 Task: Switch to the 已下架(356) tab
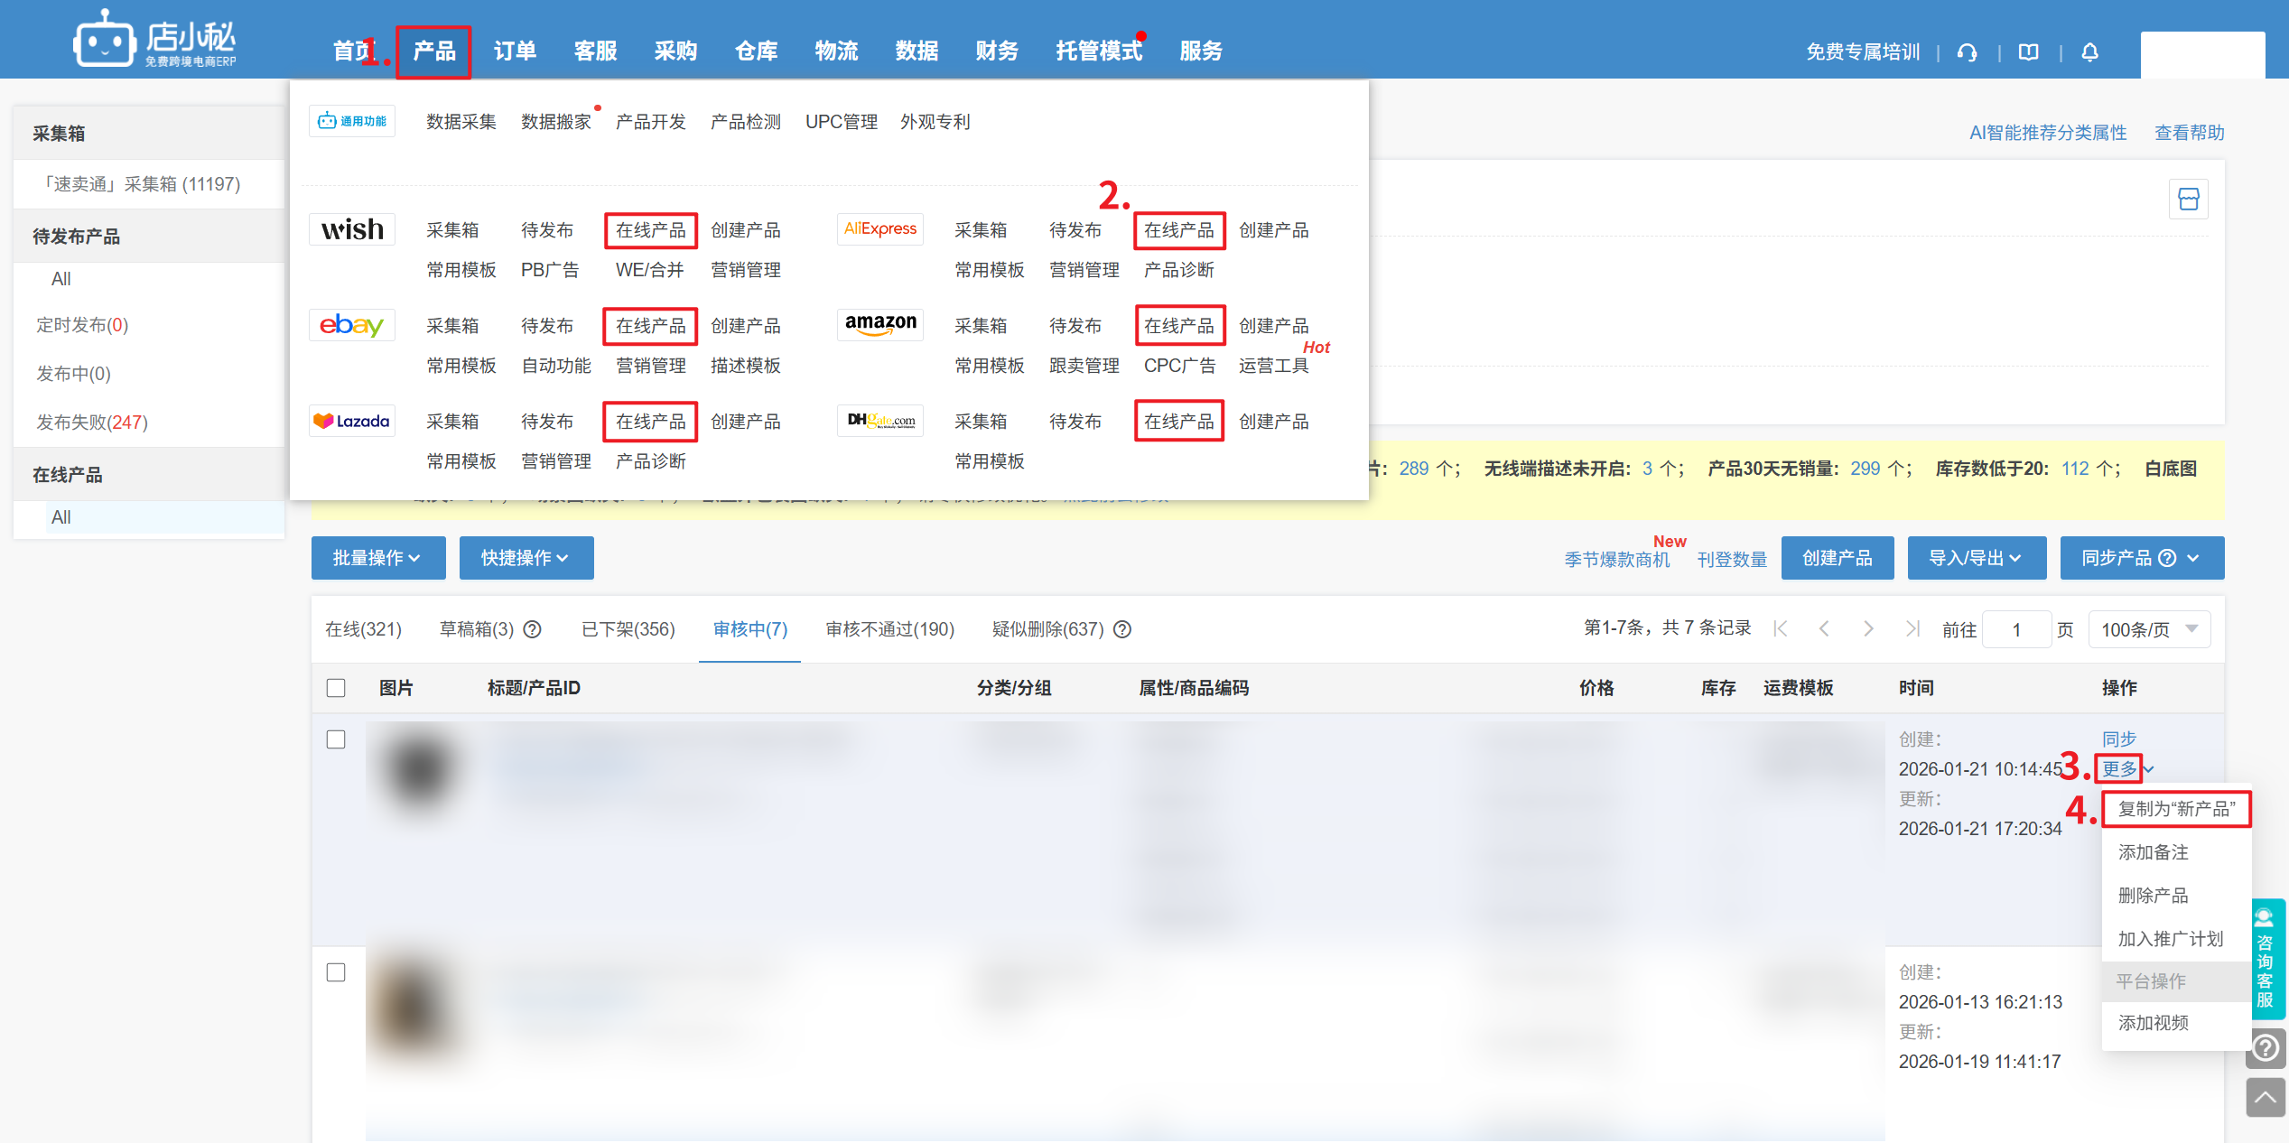628,629
